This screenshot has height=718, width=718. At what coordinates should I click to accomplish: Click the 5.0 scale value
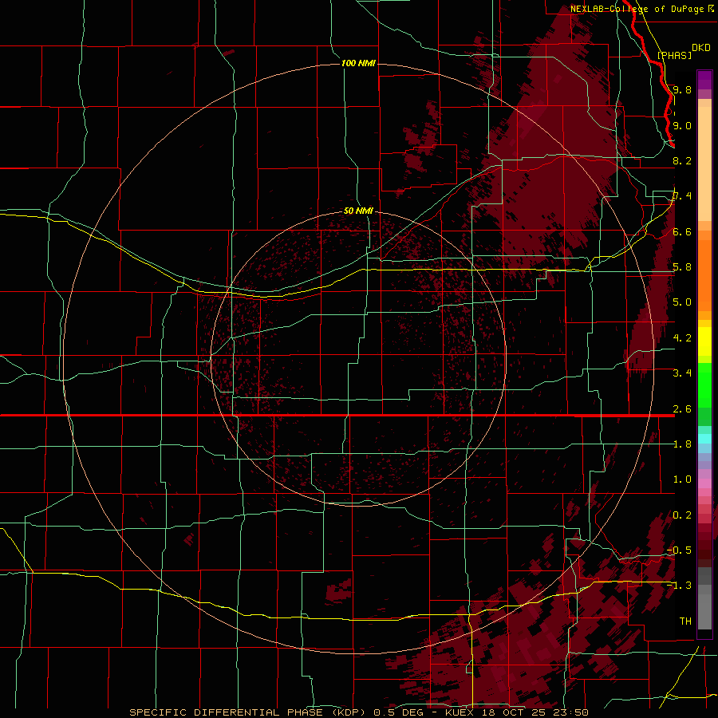pos(682,302)
